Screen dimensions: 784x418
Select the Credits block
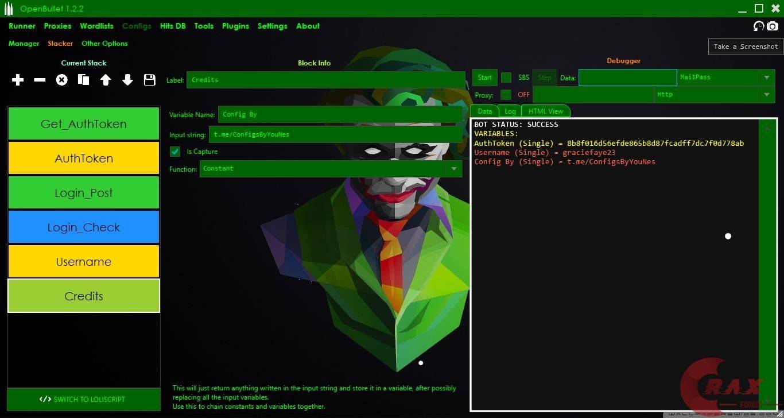(84, 296)
